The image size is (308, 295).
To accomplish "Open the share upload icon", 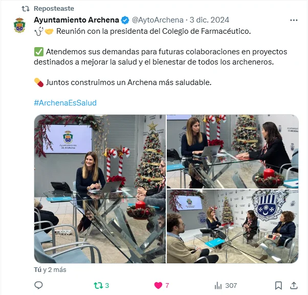I will point(294,285).
